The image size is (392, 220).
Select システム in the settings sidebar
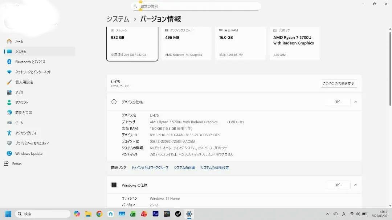[x=40, y=51]
